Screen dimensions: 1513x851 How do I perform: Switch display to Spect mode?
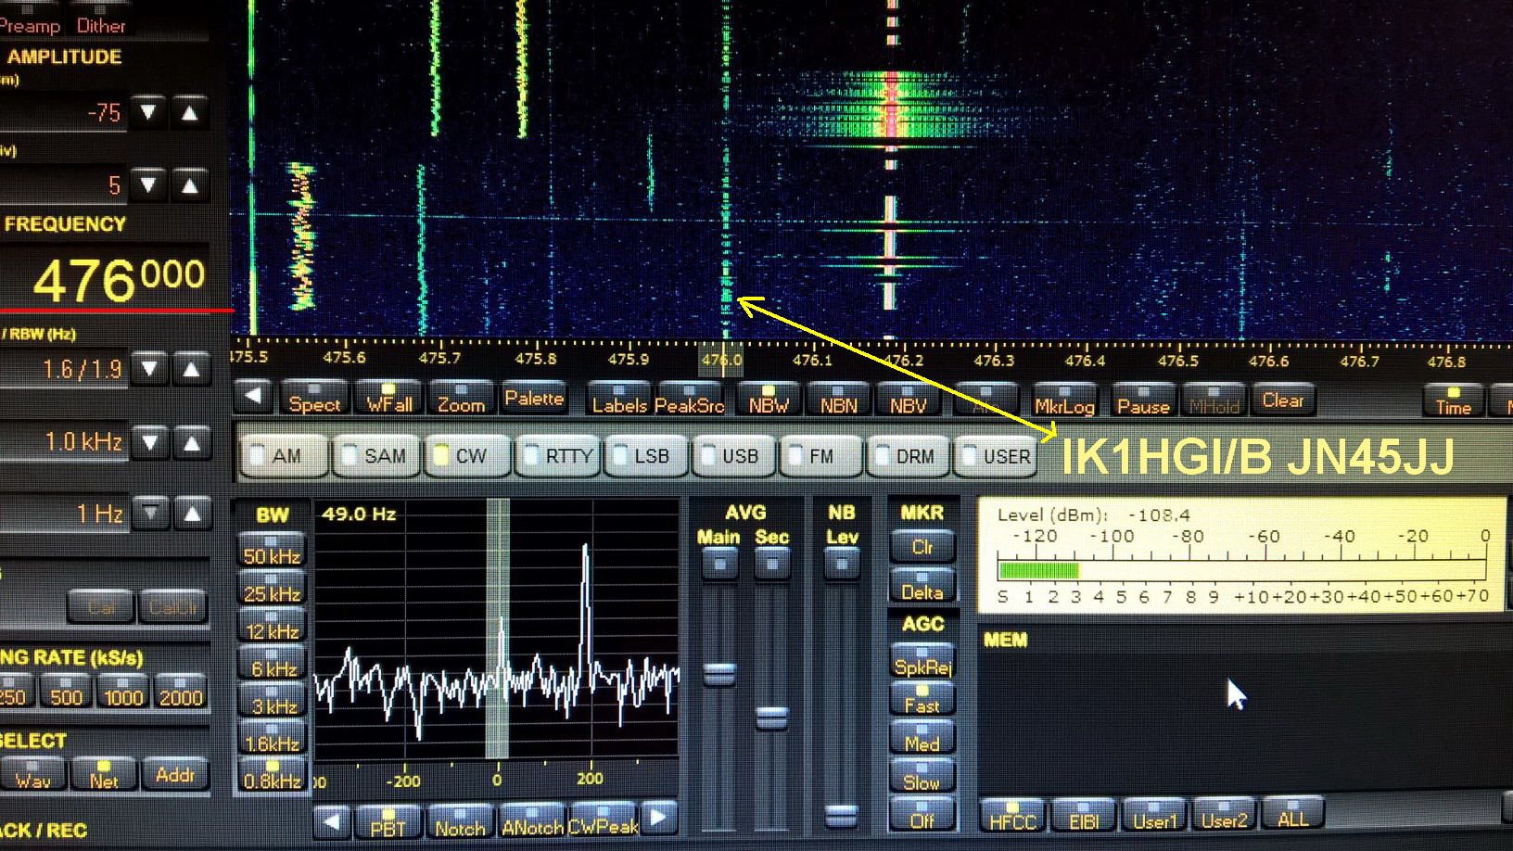(314, 400)
